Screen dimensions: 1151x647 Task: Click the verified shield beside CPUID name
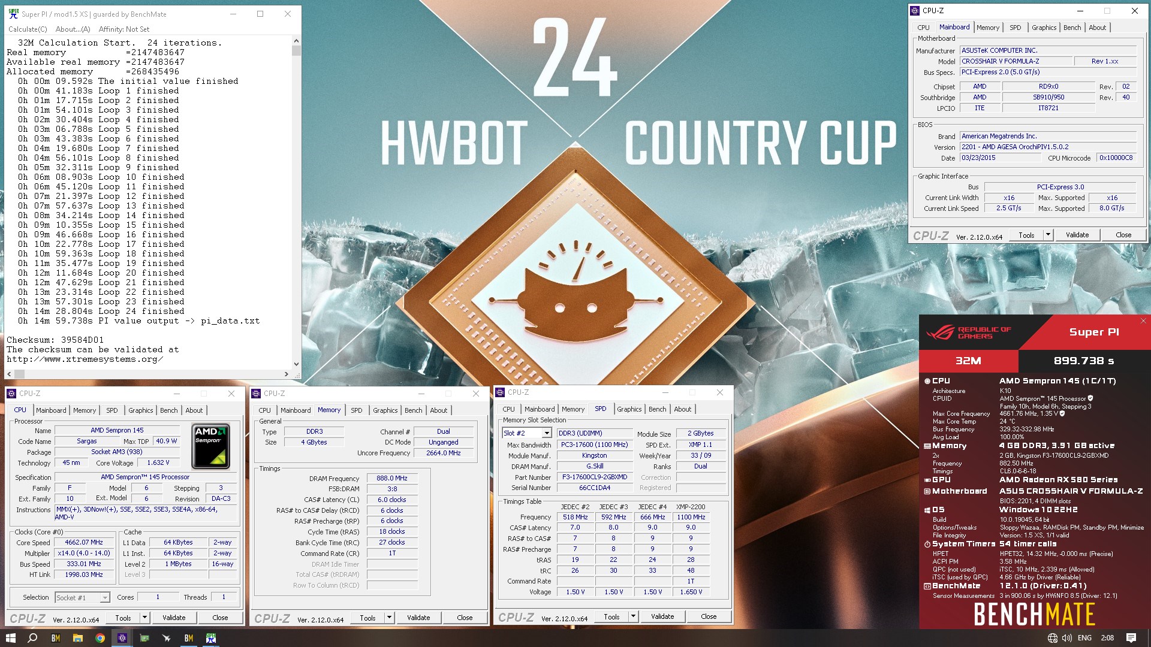1090,398
